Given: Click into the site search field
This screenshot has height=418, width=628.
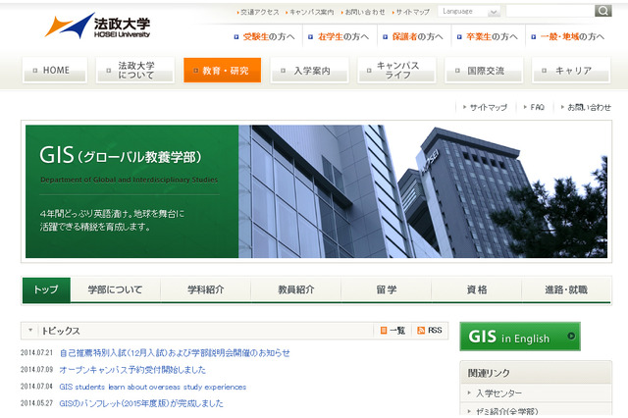Looking at the screenshot, I should 550,11.
